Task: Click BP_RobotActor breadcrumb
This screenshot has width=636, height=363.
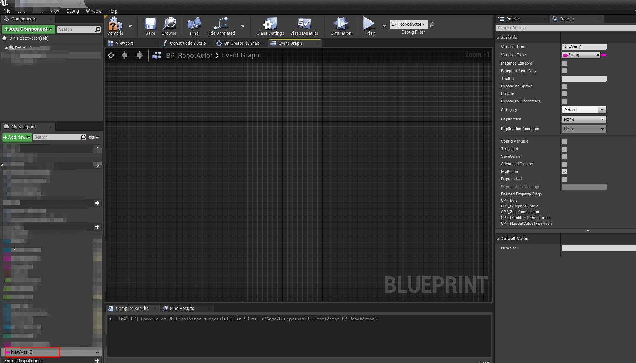Action: click(189, 55)
